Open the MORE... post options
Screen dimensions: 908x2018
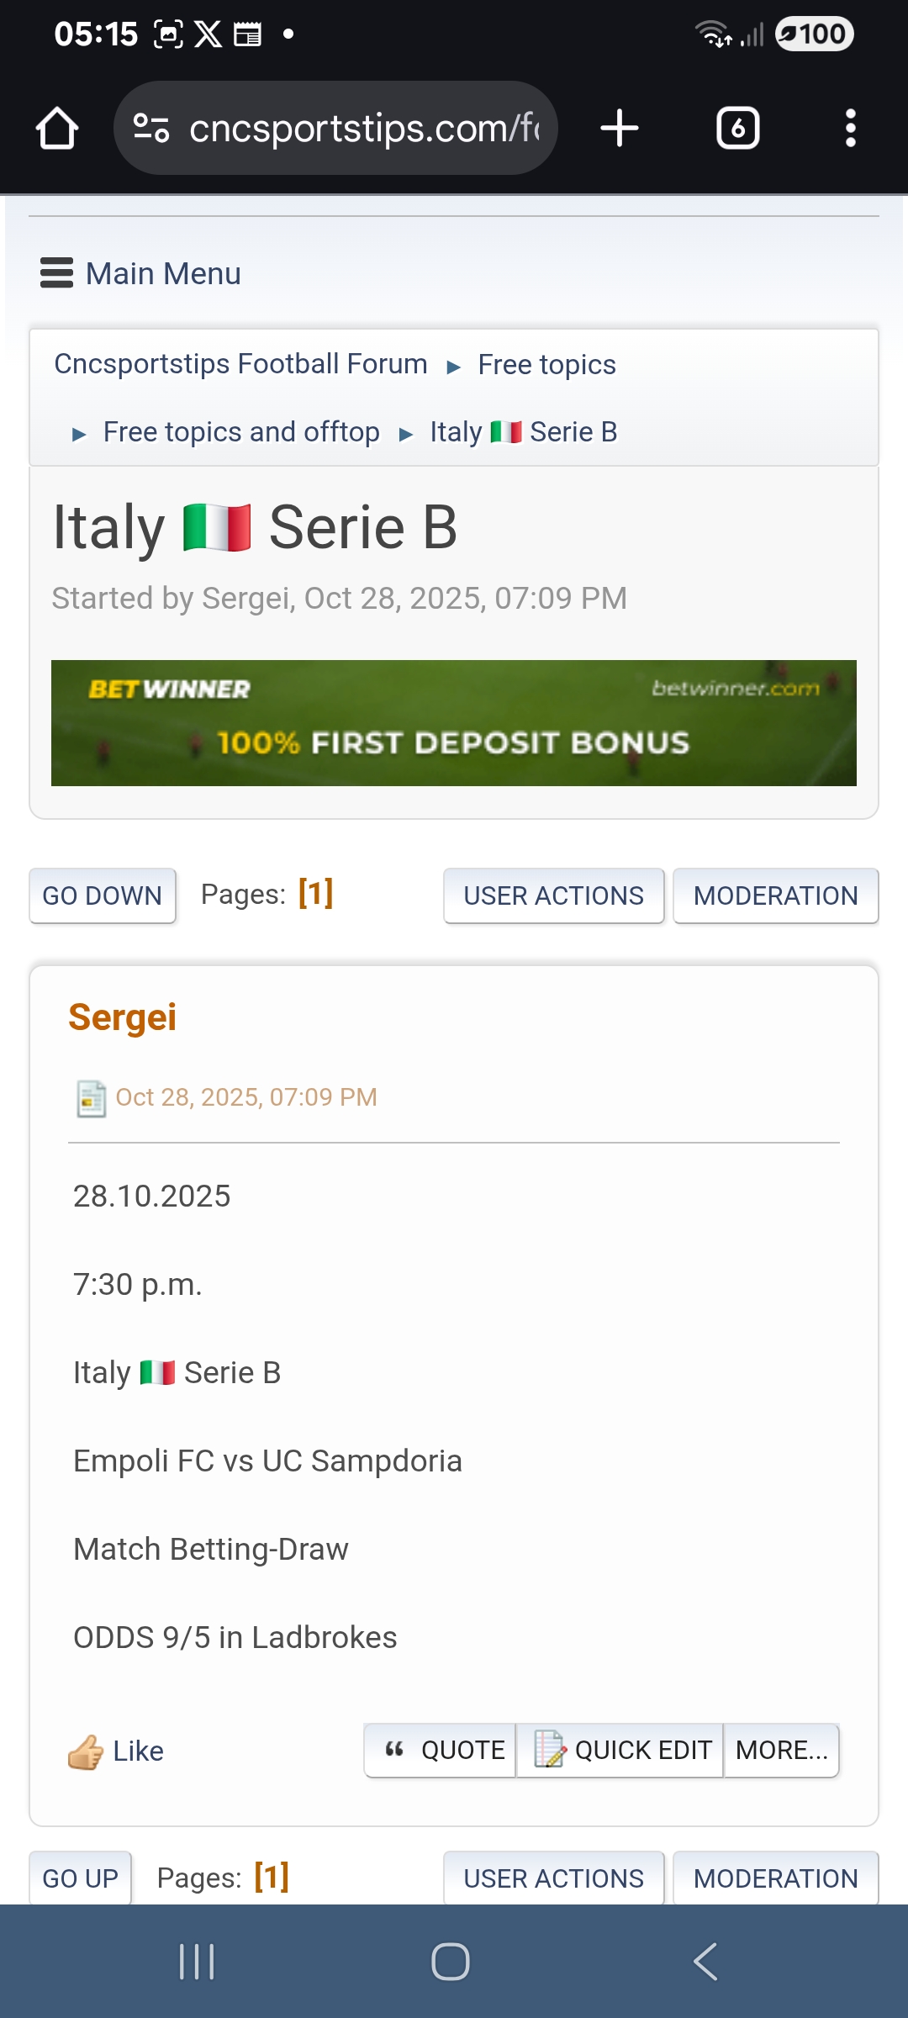point(781,1751)
